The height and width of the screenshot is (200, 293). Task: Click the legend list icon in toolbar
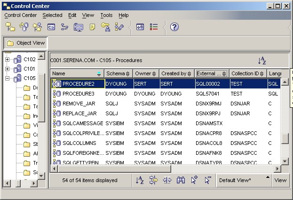point(154,27)
